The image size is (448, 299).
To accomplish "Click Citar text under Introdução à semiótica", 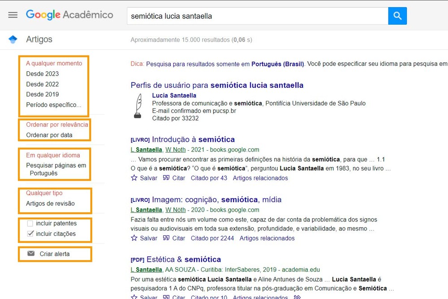I will 179,178.
